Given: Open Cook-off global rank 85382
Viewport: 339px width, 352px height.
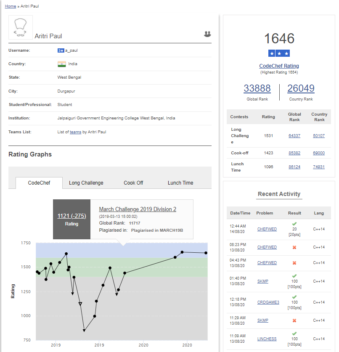Looking at the screenshot, I should pyautogui.click(x=294, y=153).
